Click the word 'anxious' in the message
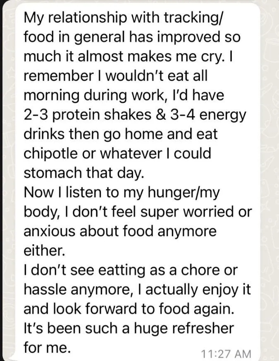279x361 pixels. [x=49, y=231]
